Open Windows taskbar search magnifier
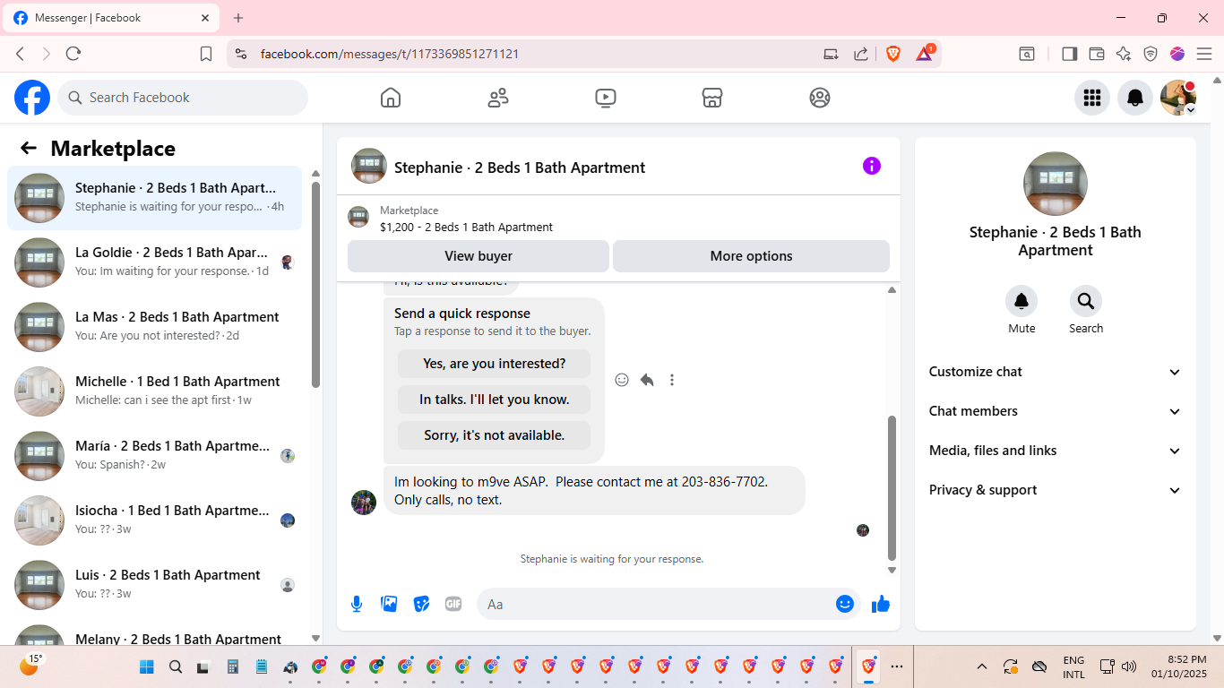This screenshot has height=688, width=1224. pos(176,666)
